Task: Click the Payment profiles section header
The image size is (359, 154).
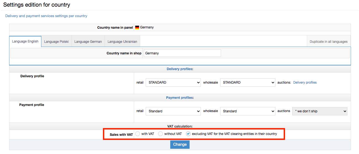Action: 180,98
